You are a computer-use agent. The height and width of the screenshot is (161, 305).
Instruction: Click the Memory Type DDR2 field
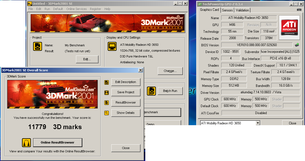(x=234, y=79)
